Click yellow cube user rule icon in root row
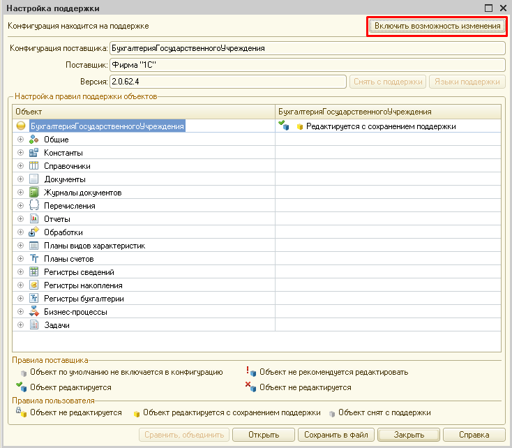512x448 pixels. pyautogui.click(x=300, y=127)
